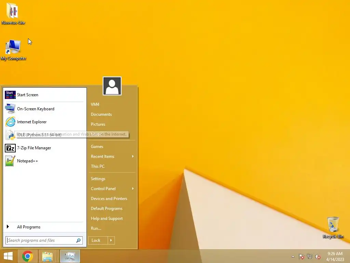The image size is (350, 263).
Task: Open Help and Support
Action: click(x=107, y=218)
